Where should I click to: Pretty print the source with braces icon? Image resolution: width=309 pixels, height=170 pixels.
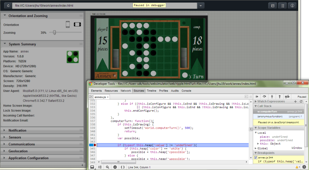point(122,167)
